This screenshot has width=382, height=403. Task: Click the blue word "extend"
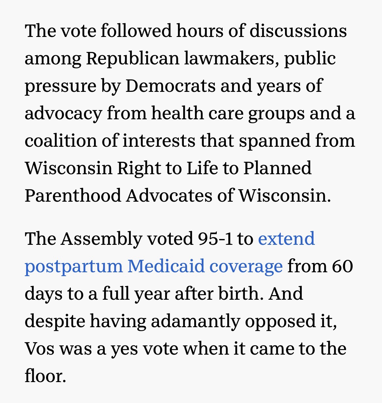pyautogui.click(x=286, y=239)
